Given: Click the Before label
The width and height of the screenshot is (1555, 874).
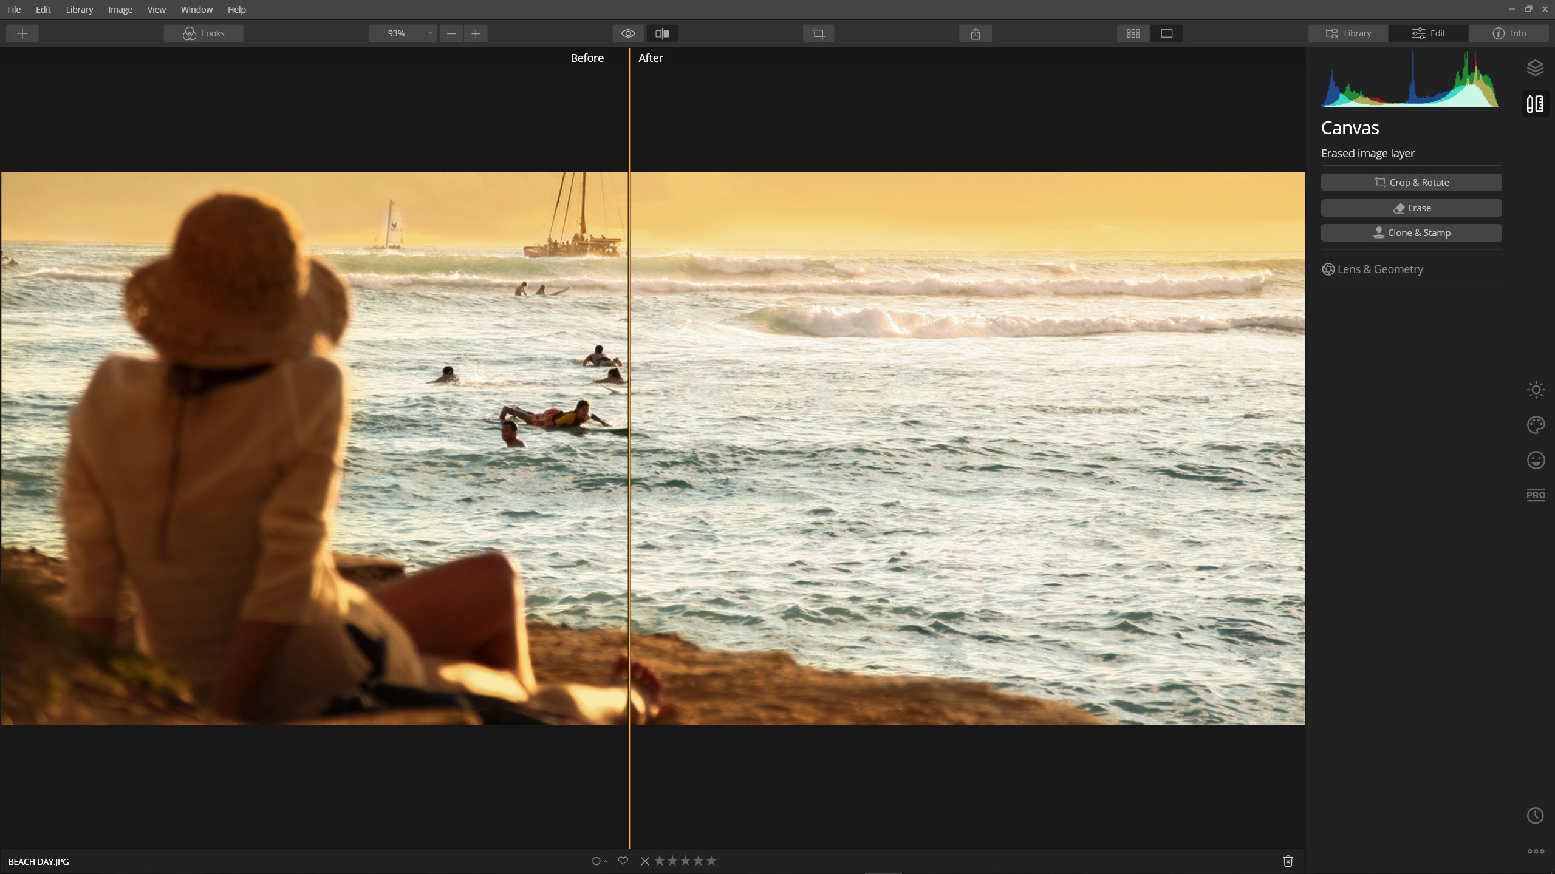Looking at the screenshot, I should click(x=587, y=58).
